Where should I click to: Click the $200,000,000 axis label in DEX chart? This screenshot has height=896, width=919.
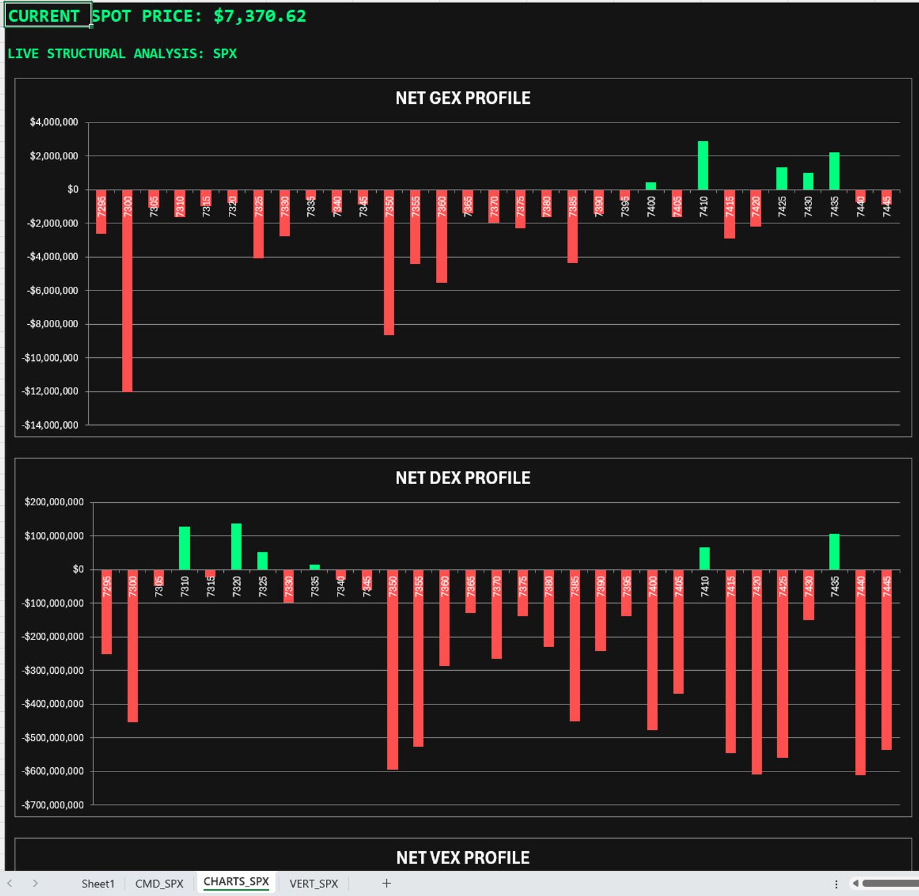coord(54,502)
